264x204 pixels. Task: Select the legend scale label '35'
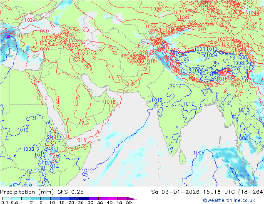coord(100,202)
